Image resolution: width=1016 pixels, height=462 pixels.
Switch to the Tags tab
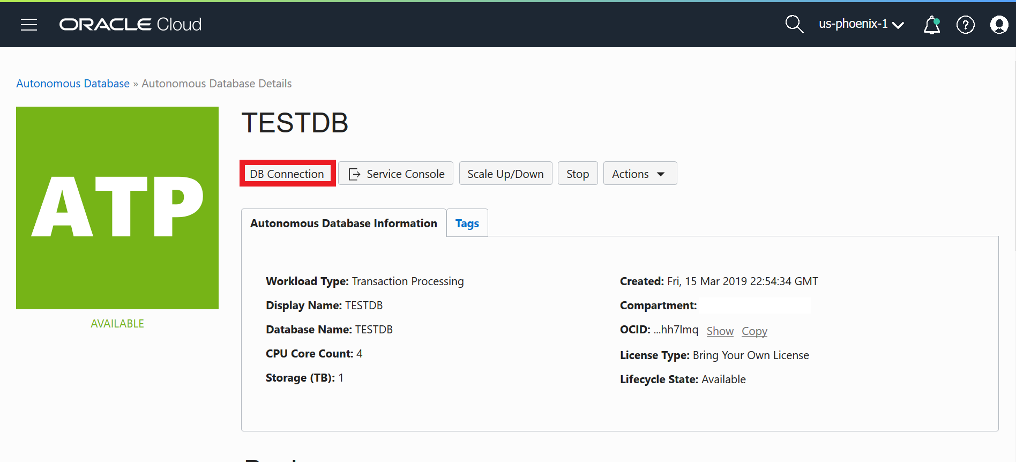pos(467,223)
